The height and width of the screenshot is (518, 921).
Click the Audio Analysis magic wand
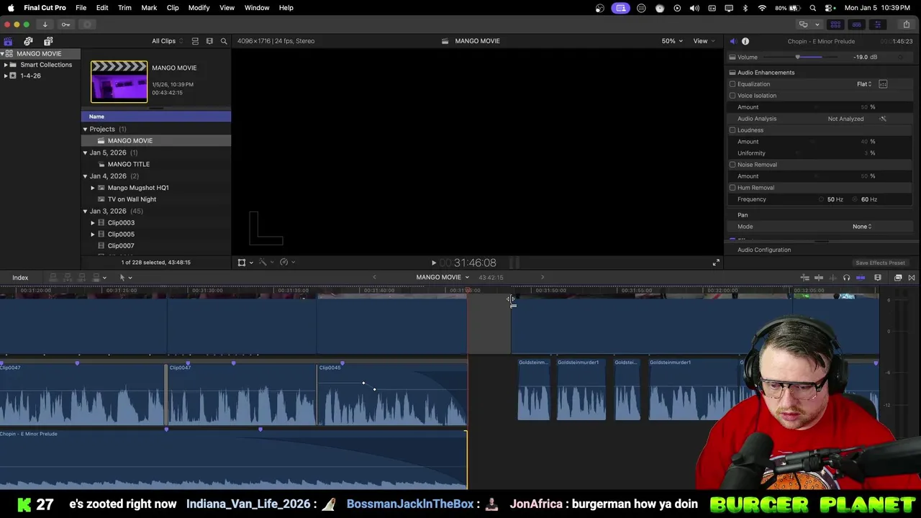[x=883, y=119]
